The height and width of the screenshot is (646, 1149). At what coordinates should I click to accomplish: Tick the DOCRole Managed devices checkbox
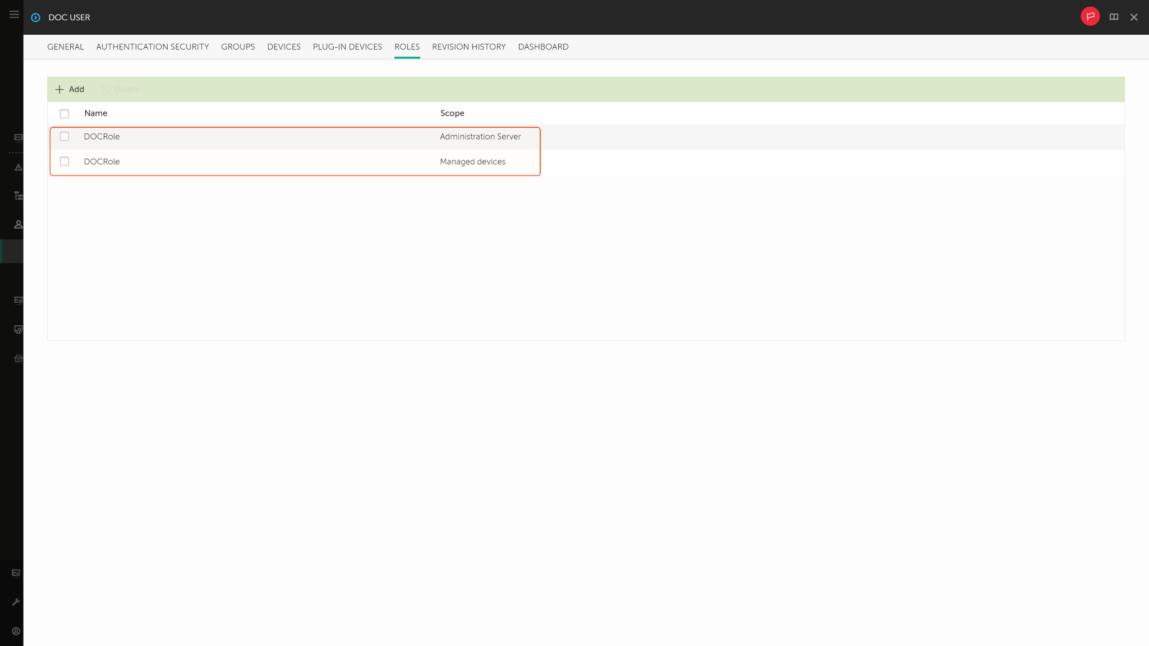point(65,161)
